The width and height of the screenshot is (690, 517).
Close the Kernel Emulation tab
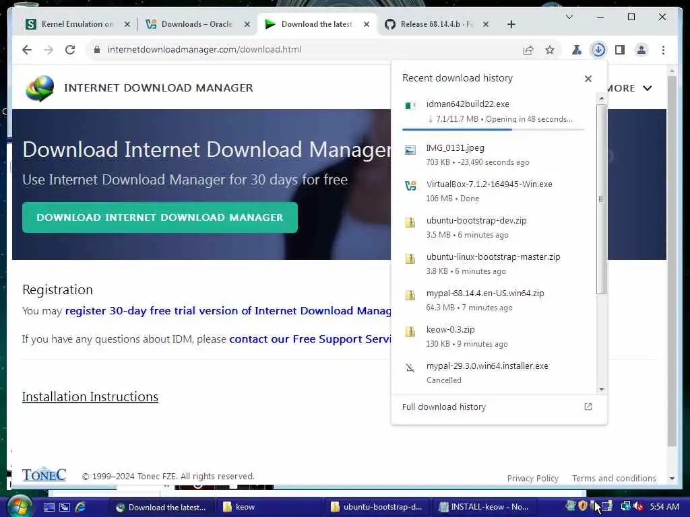(127, 24)
